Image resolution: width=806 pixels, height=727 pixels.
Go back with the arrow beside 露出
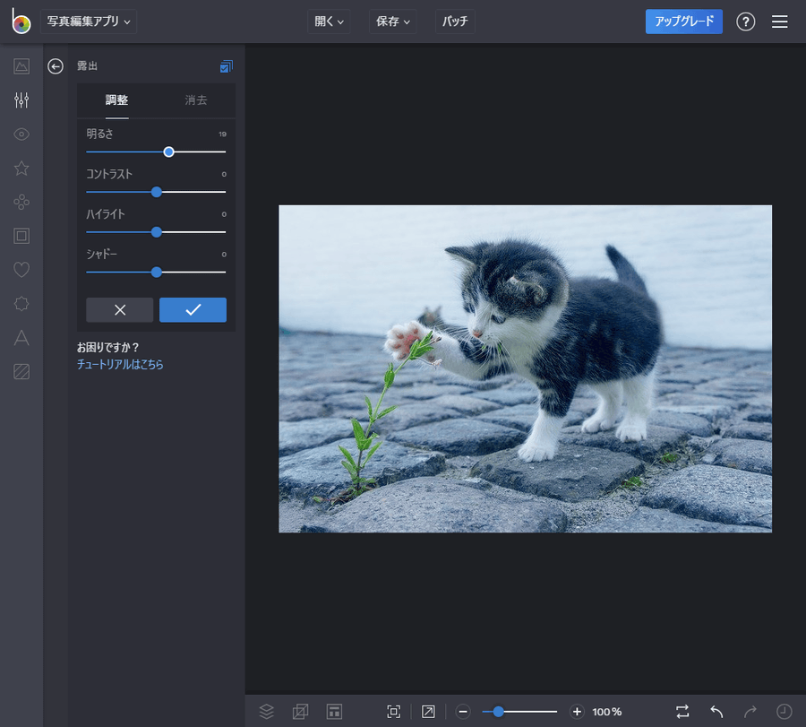pos(56,66)
